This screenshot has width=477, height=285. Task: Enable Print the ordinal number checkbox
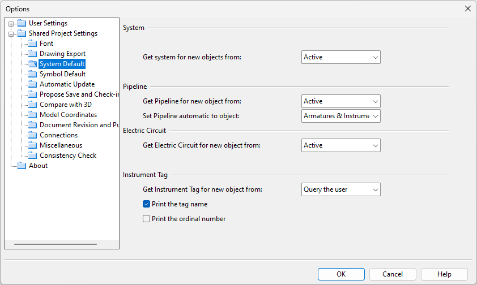(147, 219)
